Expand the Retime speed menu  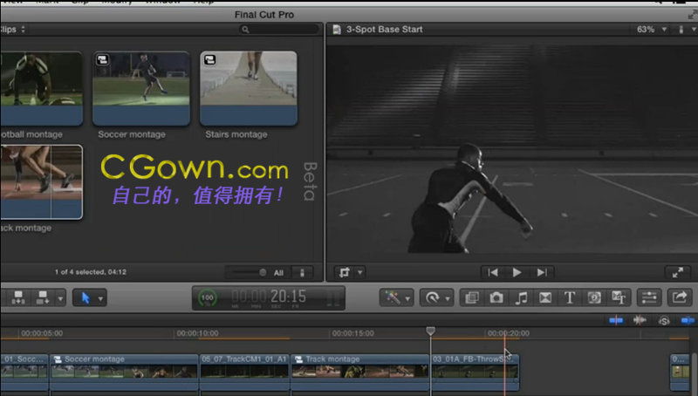435,297
